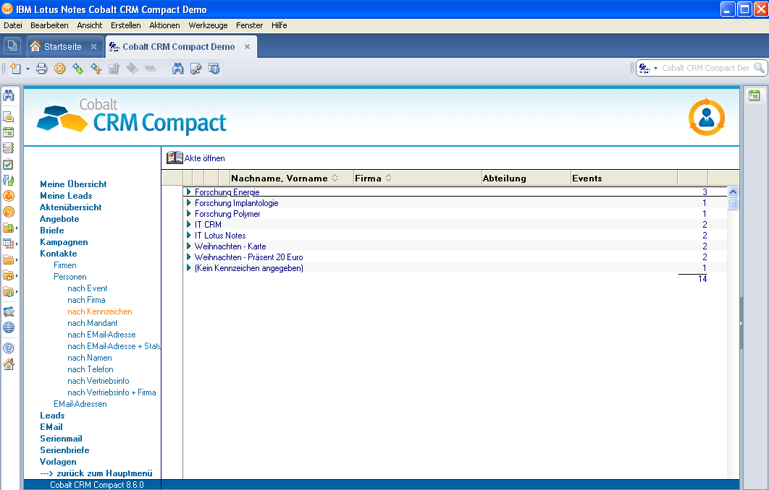Open the To-Do checkmark sidebar icon
The height and width of the screenshot is (490, 769).
coord(9,164)
